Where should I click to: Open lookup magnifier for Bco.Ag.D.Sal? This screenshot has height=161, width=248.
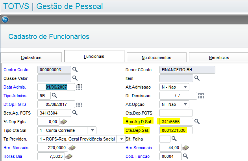click(x=197, y=122)
